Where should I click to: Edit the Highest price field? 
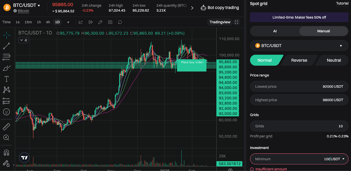299,100
